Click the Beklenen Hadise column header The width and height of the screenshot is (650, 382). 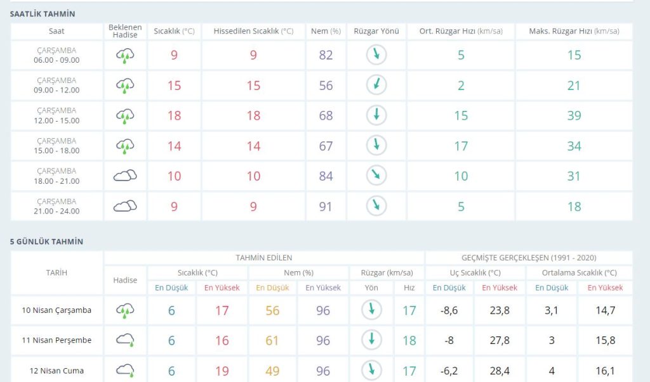pyautogui.click(x=125, y=31)
